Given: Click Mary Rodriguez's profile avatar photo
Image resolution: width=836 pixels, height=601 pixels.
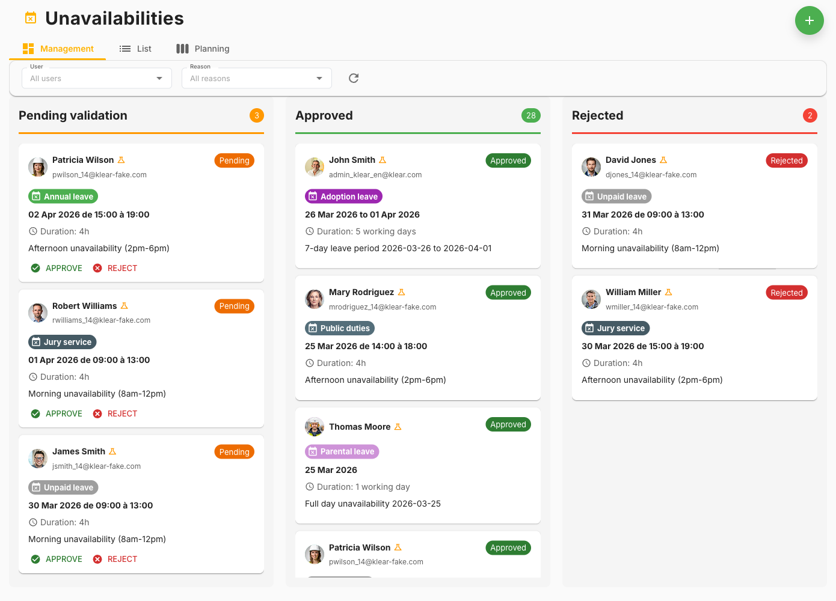Looking at the screenshot, I should point(314,299).
